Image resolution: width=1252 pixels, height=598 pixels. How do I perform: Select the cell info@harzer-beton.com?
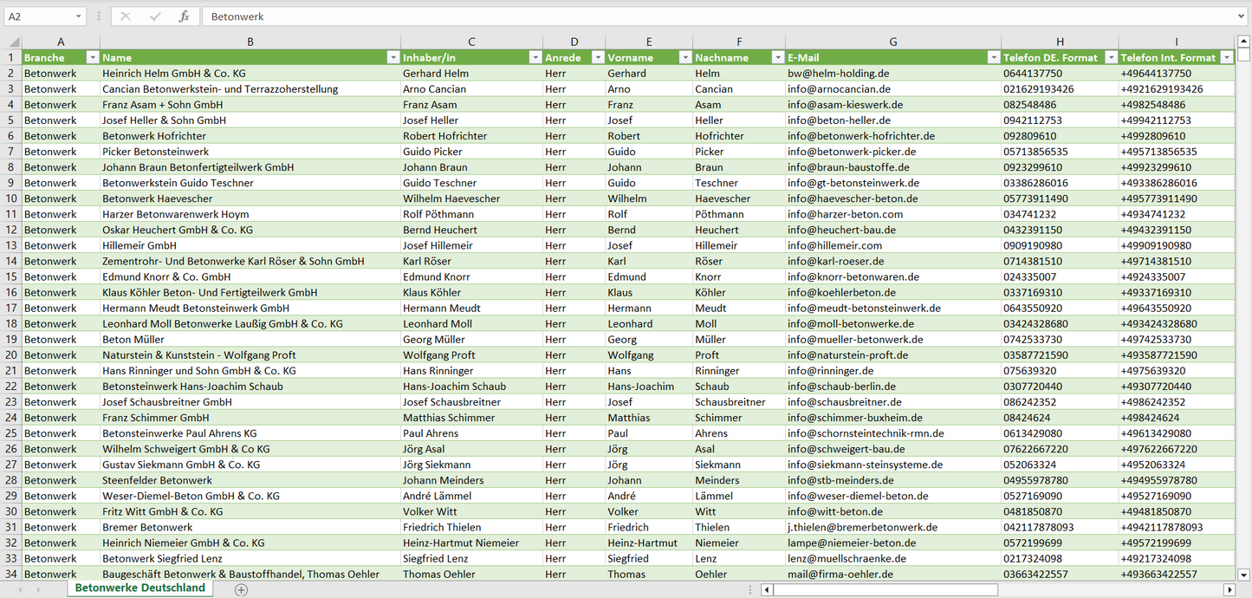click(x=845, y=214)
